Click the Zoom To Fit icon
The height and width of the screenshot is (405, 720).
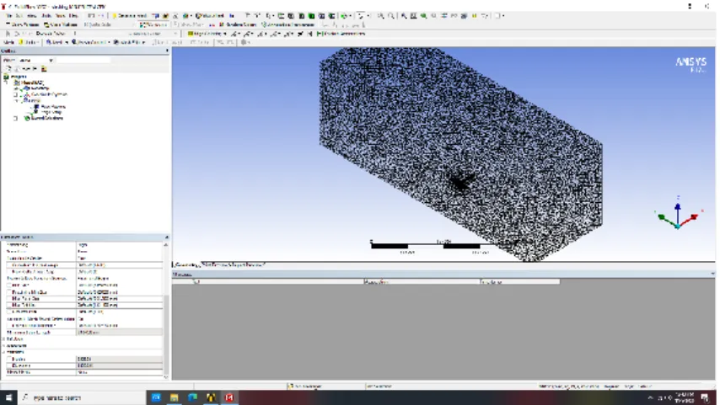404,16
